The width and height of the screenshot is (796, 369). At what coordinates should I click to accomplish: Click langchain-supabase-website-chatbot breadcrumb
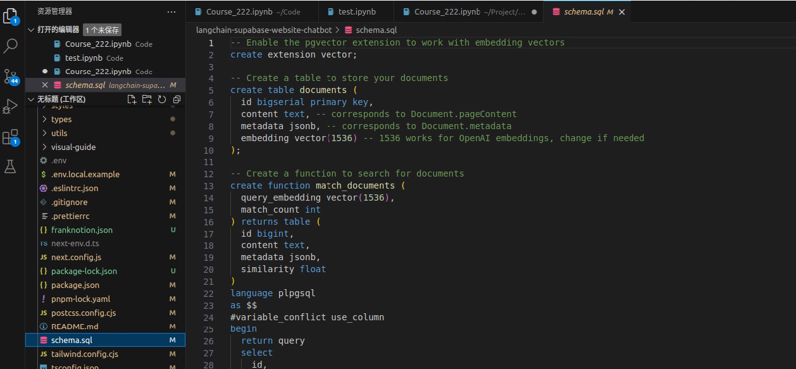coord(264,30)
